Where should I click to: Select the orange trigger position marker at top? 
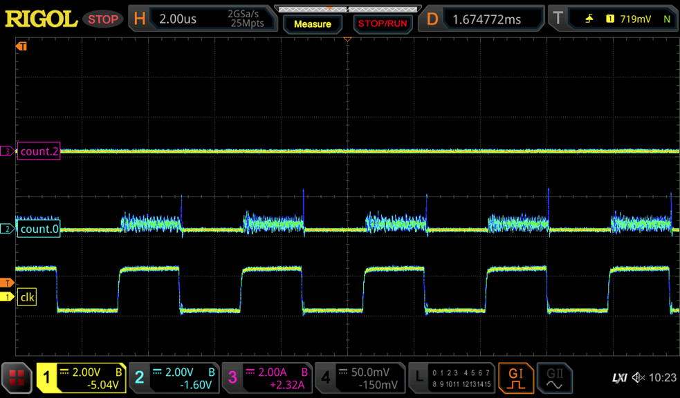pos(347,39)
